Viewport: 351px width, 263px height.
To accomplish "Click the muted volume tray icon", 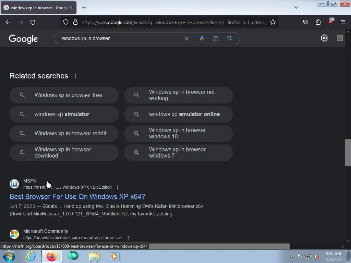I will (316, 257).
